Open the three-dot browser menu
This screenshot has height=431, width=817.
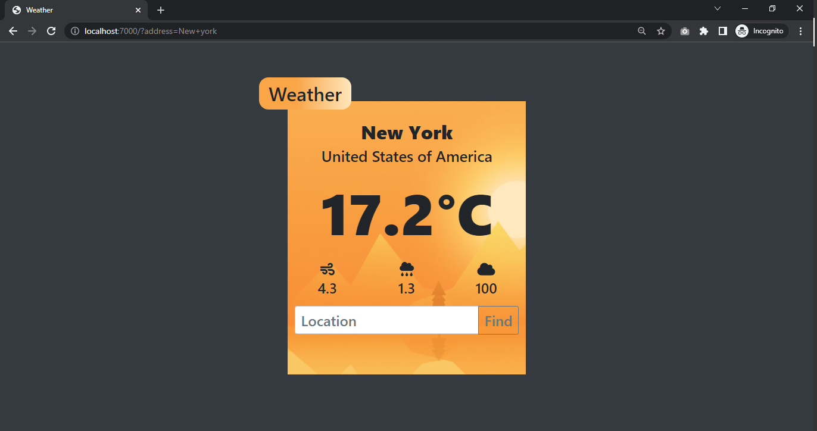(800, 30)
